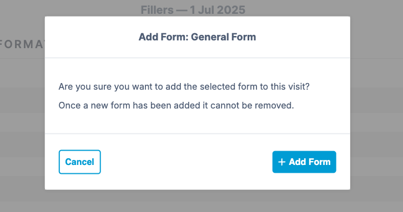Click the word 'Cancel' inside outlined button

80,162
